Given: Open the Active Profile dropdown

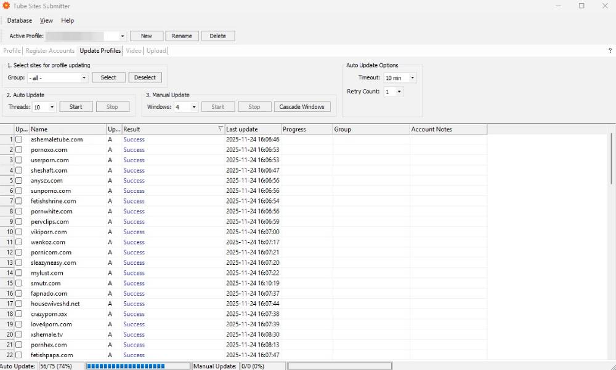Looking at the screenshot, I should (x=122, y=36).
